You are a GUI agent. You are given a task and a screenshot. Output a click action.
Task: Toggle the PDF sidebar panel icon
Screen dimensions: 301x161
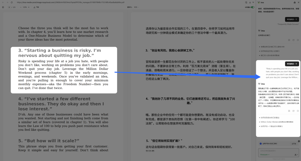[3, 7]
